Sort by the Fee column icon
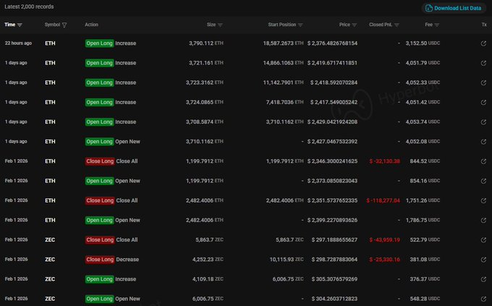The height and width of the screenshot is (306, 492). 437,25
